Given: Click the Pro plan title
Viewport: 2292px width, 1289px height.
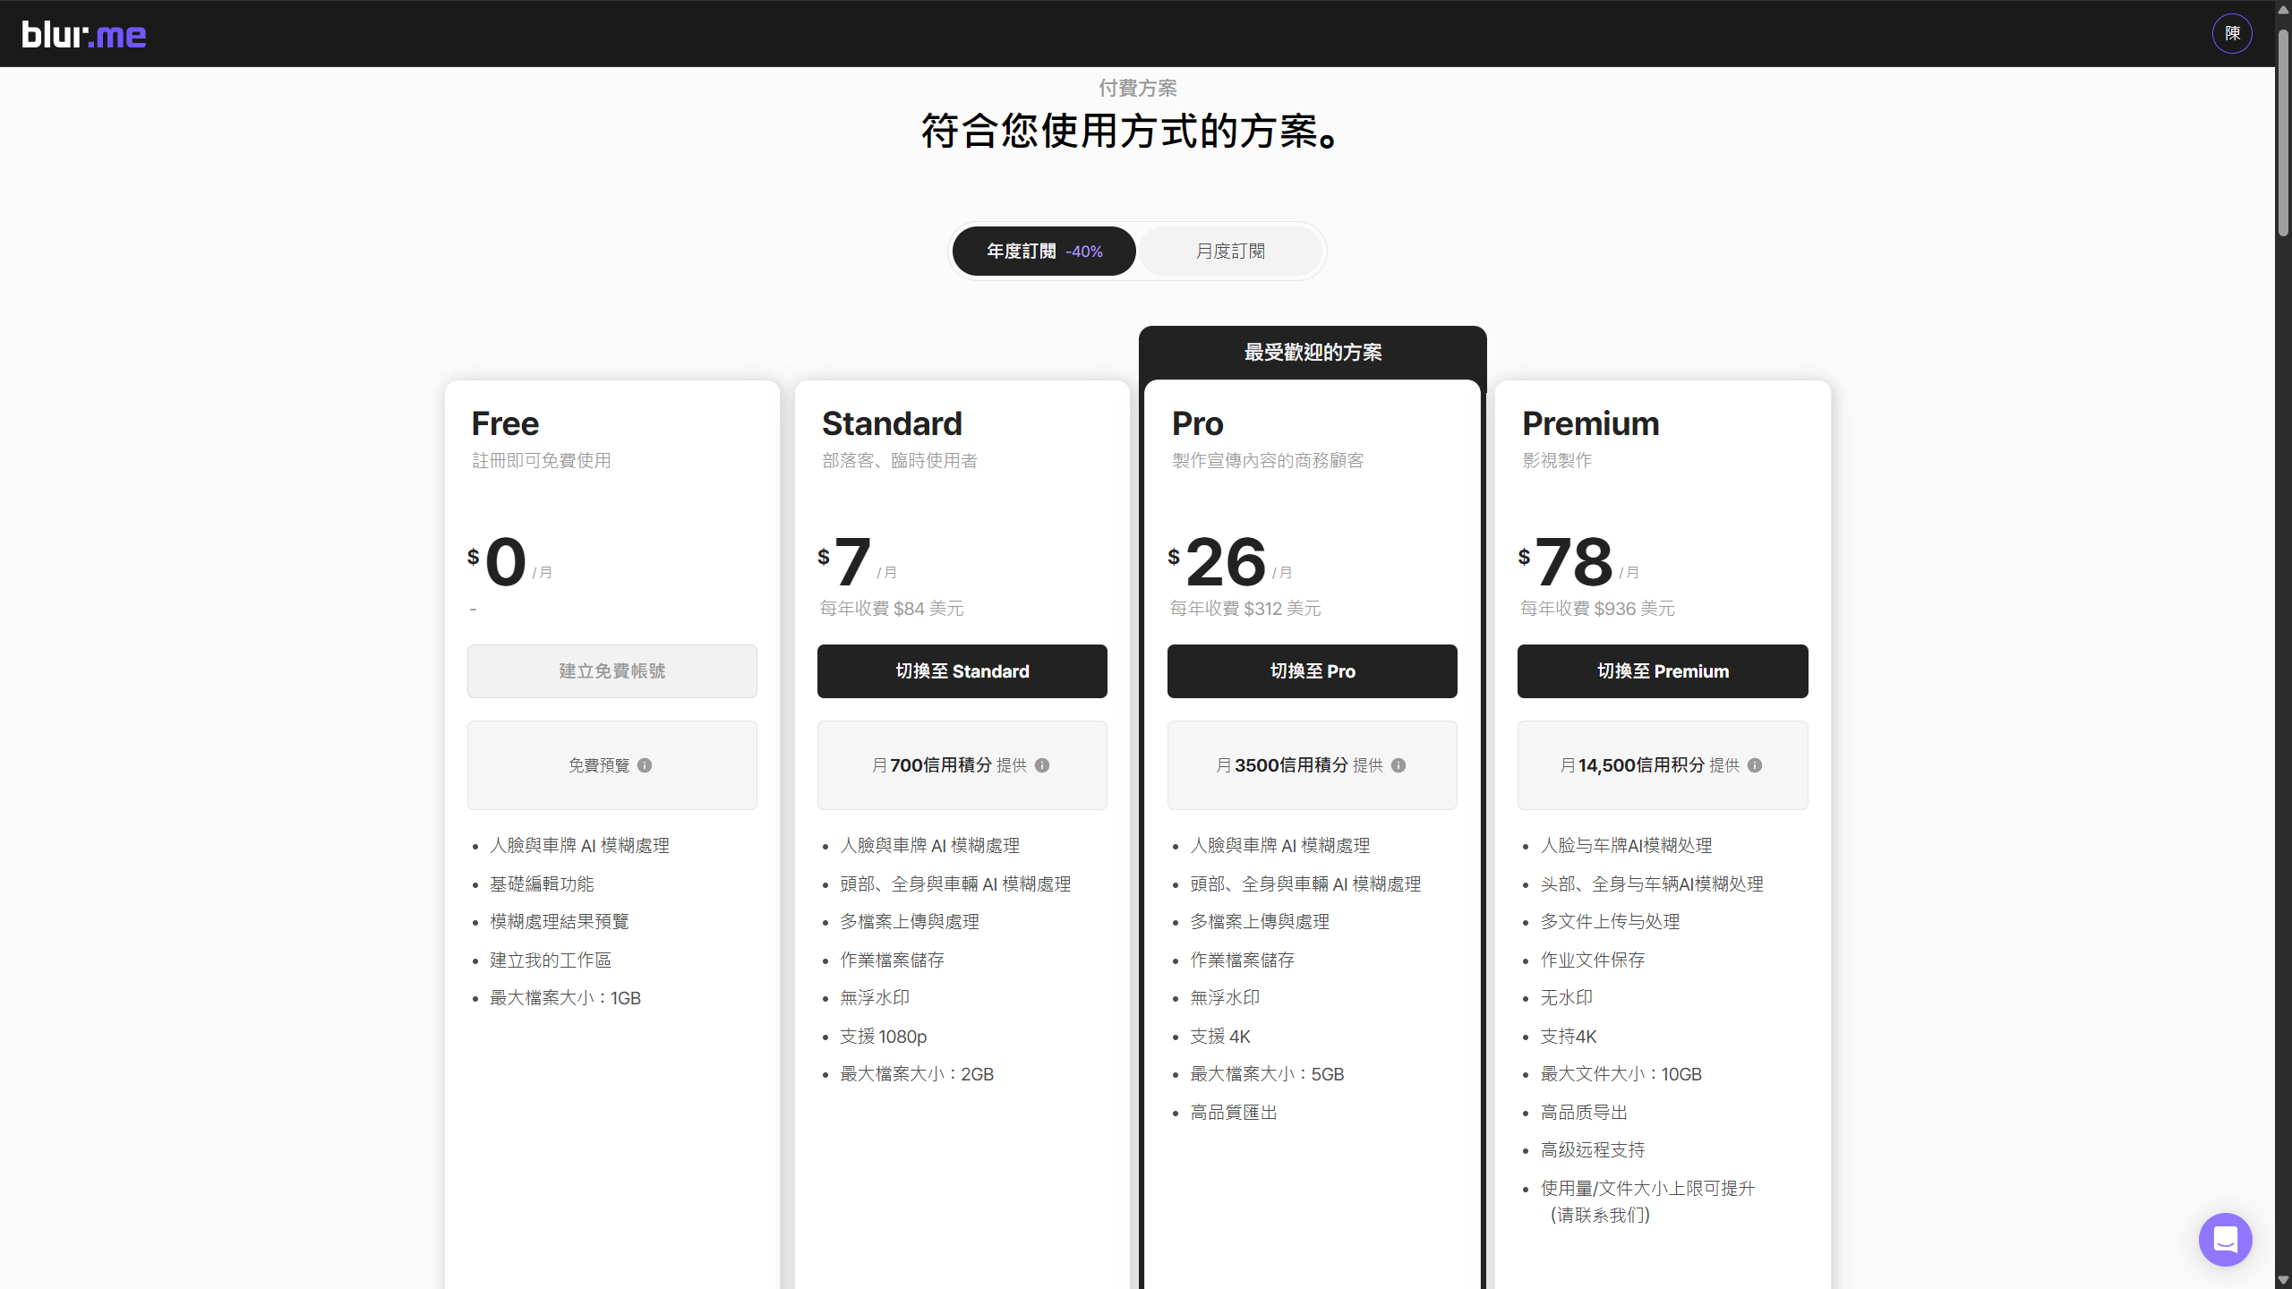Looking at the screenshot, I should [x=1198, y=423].
